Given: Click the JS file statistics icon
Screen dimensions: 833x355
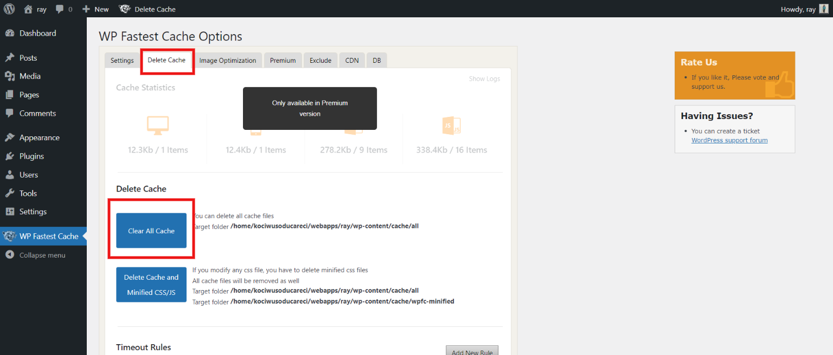Looking at the screenshot, I should coord(451,126).
